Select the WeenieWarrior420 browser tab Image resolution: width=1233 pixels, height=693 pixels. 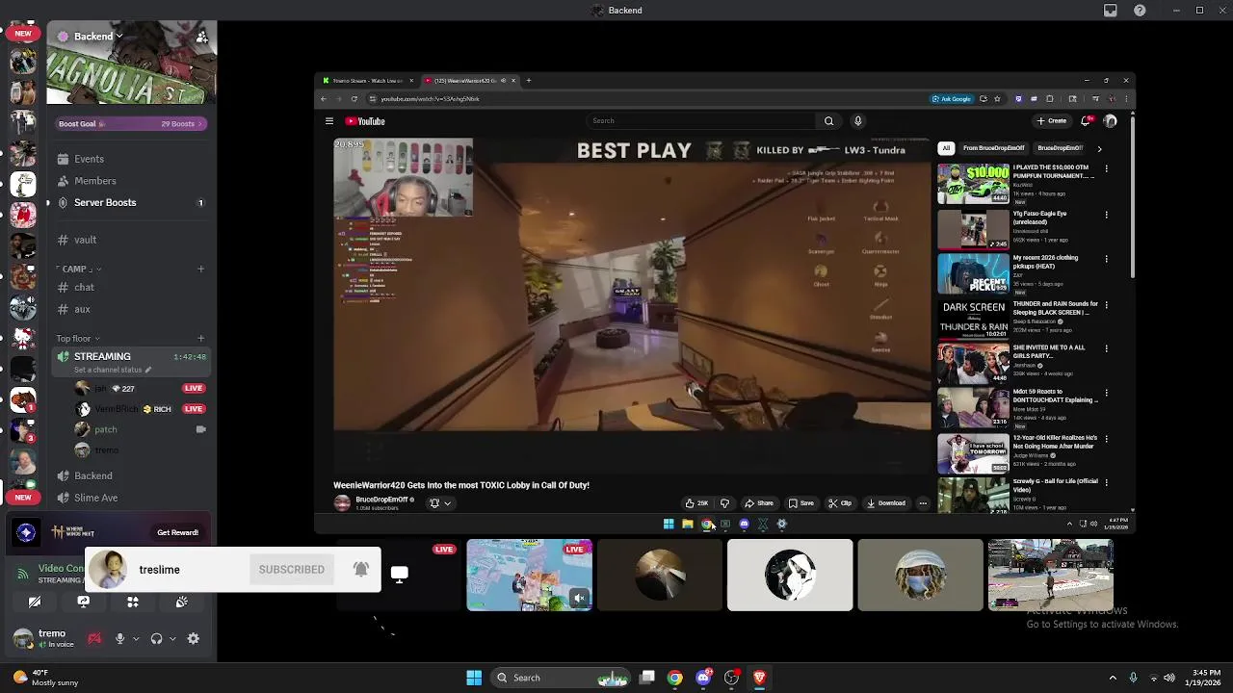(x=472, y=81)
